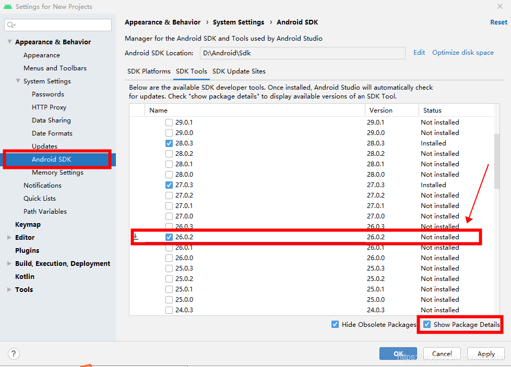Click the help question mark button

(14, 353)
